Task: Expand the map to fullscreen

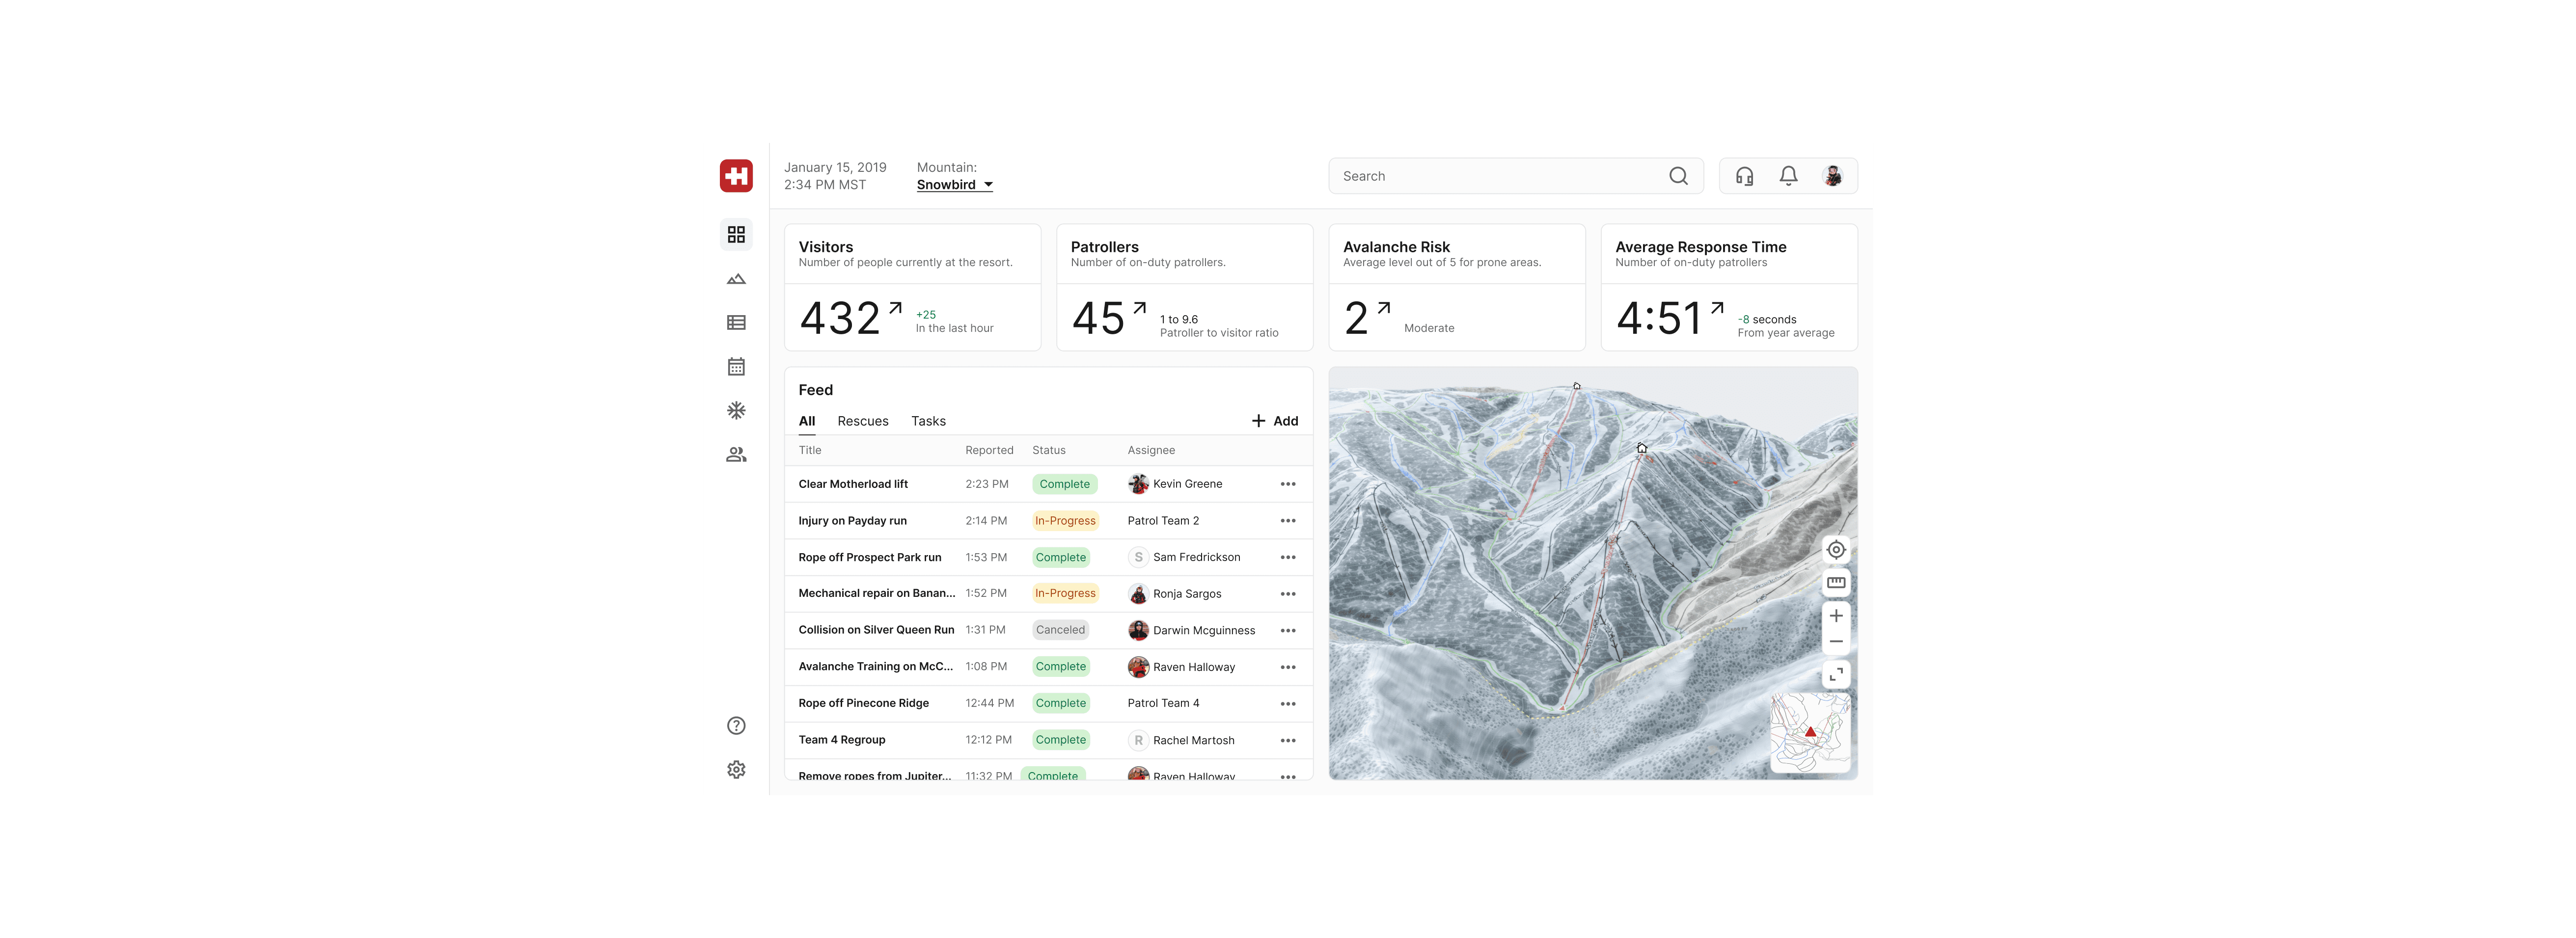Action: pos(1835,675)
